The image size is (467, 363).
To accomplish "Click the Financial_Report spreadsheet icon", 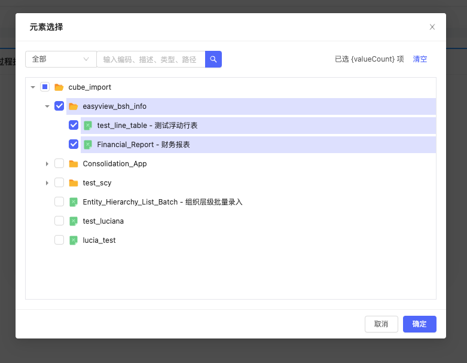I will (x=88, y=145).
